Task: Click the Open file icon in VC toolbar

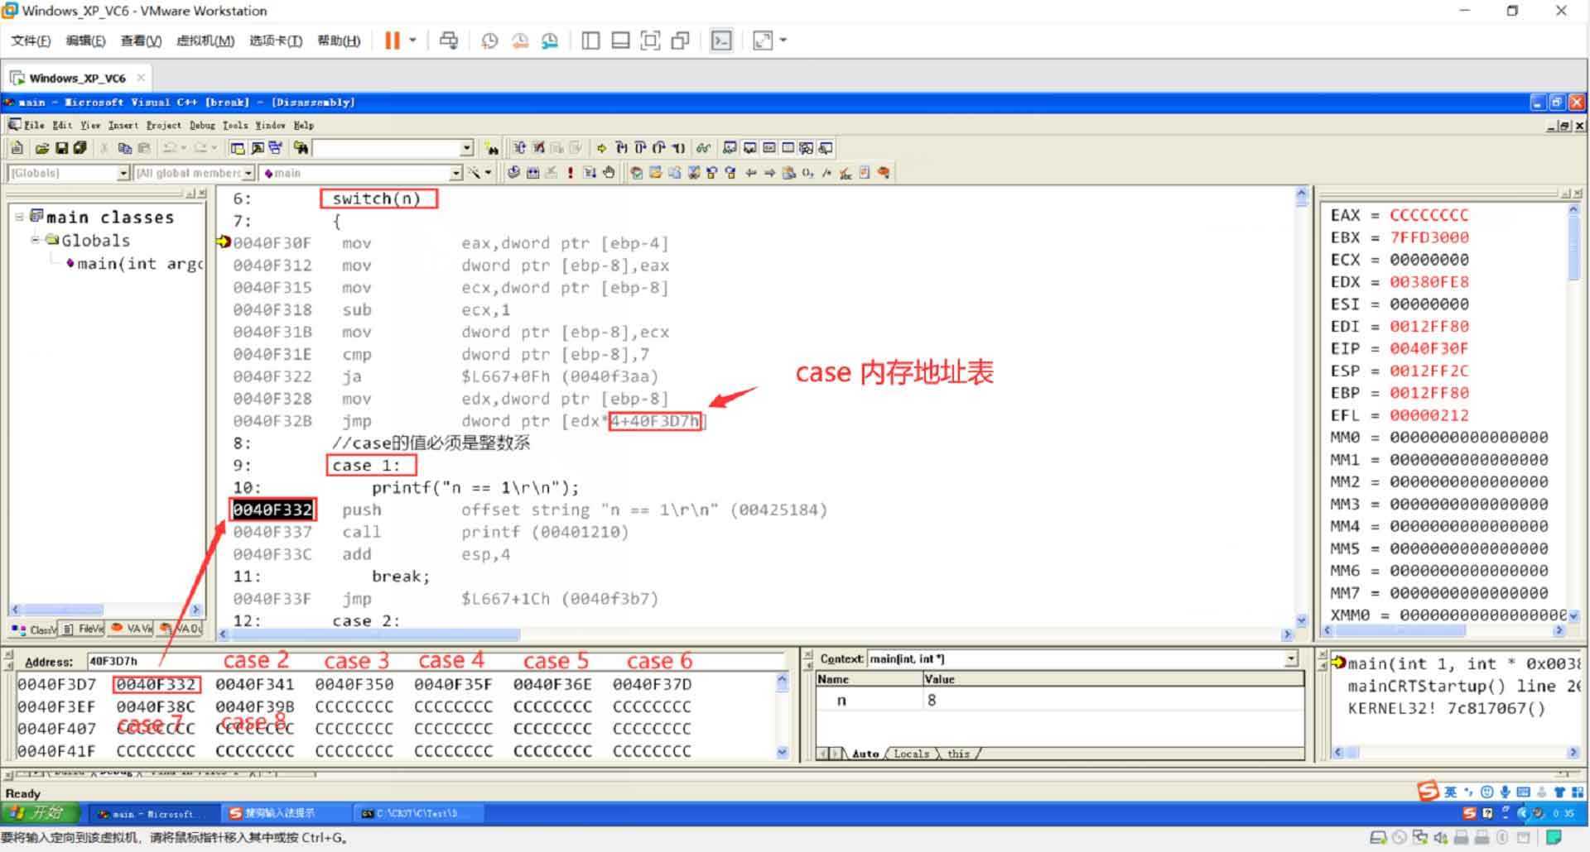Action: tap(42, 148)
